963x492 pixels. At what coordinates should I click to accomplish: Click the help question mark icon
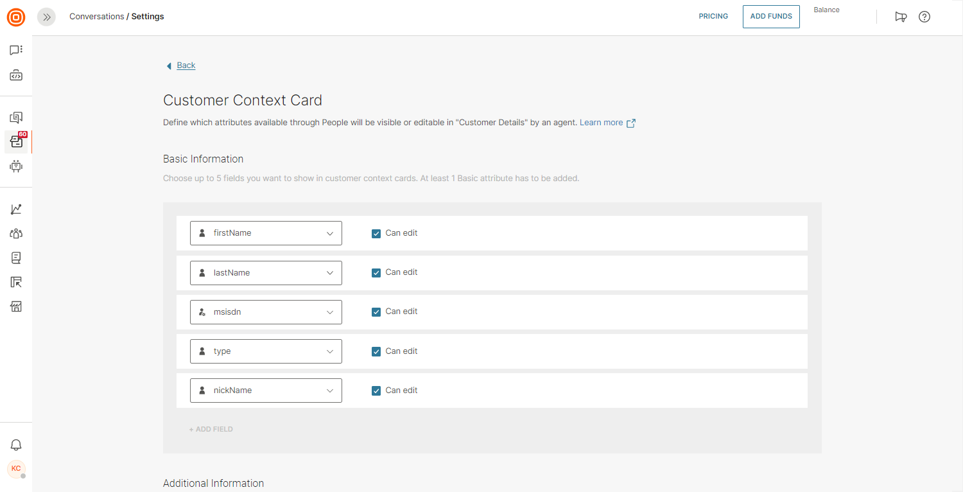(x=924, y=17)
